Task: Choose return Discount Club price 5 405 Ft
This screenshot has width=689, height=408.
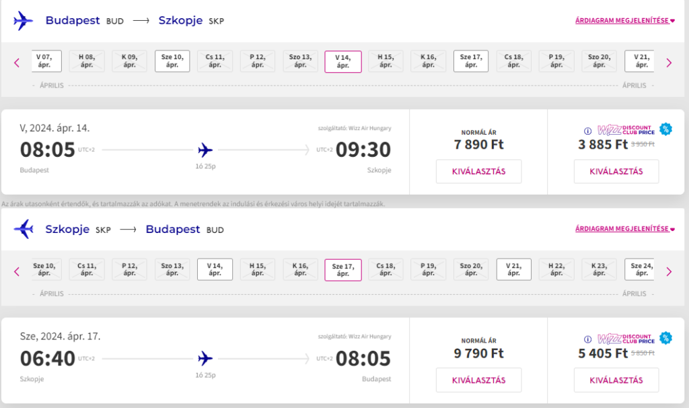Action: [616, 380]
